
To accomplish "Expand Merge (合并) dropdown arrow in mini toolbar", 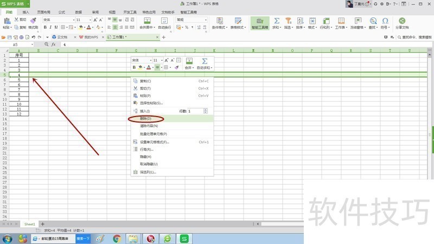I will 193,68.
